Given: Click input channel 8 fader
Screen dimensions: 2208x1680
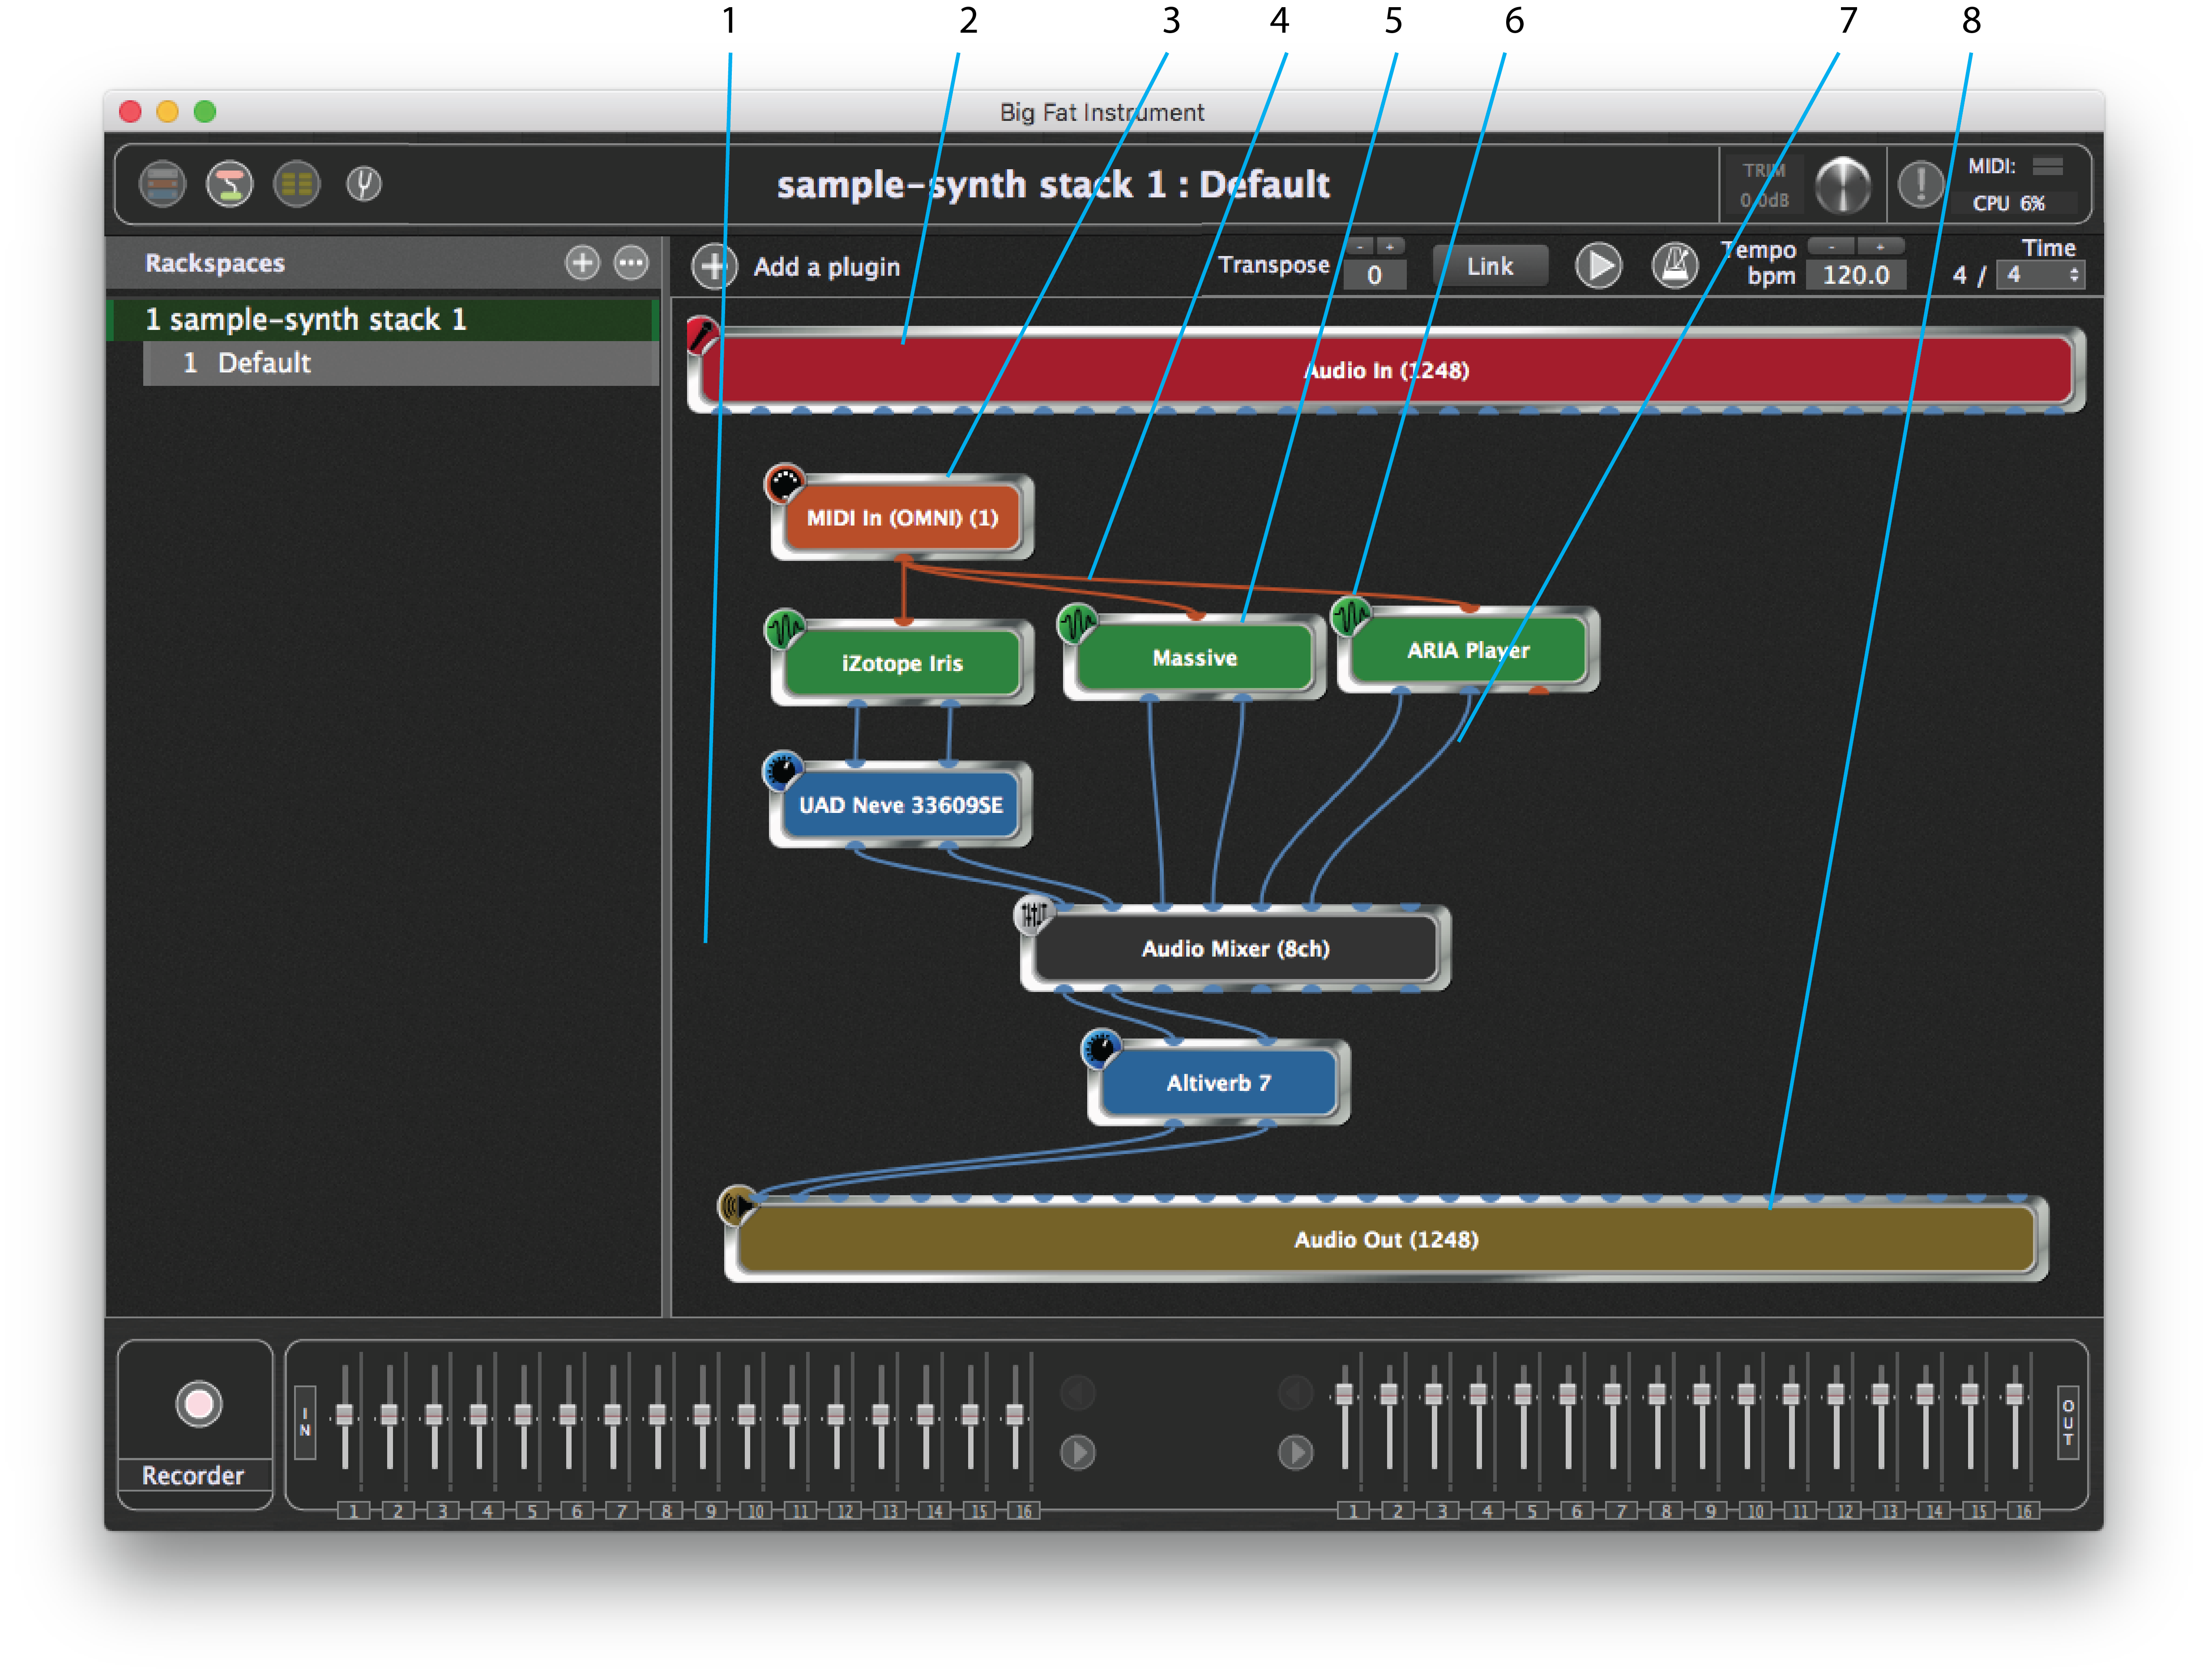Looking at the screenshot, I should point(657,1414).
